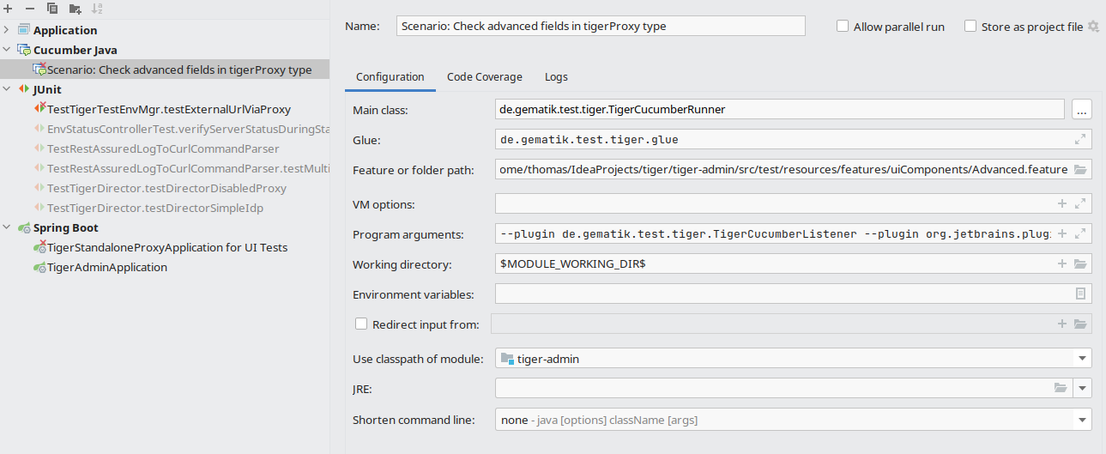Insert macro into VM options plus icon

(1062, 203)
